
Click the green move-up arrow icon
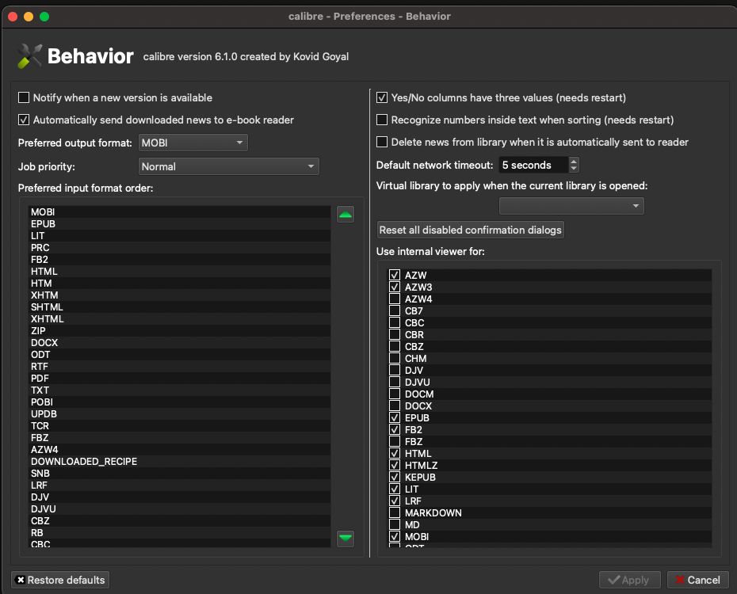[346, 214]
